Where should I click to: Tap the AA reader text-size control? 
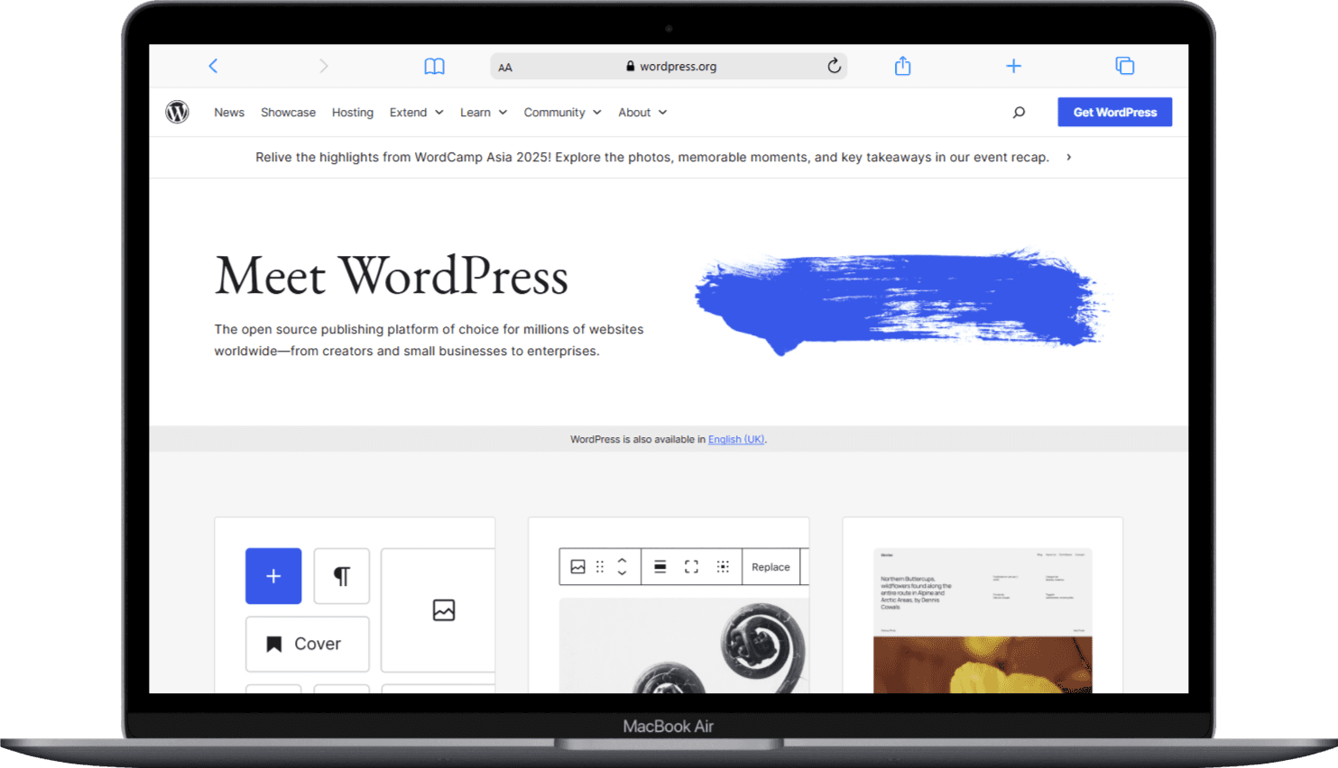(x=505, y=67)
